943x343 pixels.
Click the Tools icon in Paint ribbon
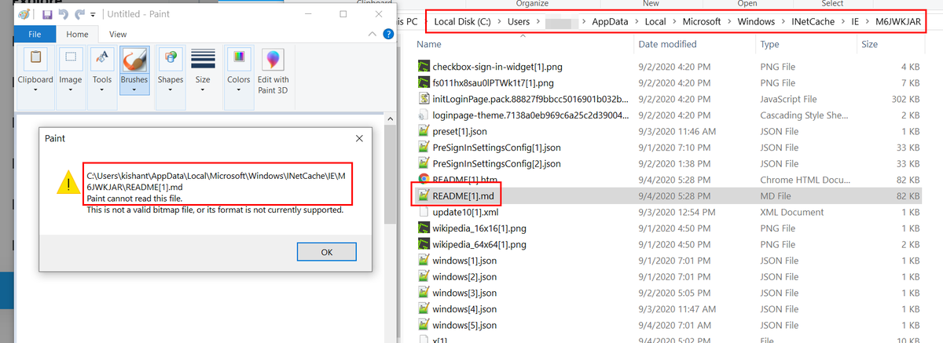click(102, 59)
